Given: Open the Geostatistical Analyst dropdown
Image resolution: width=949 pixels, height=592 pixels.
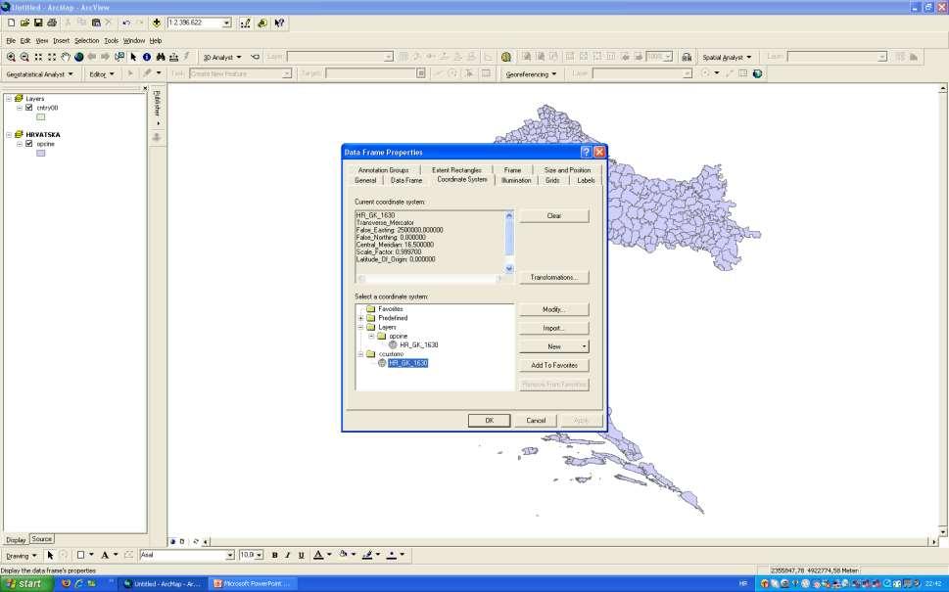Looking at the screenshot, I should pyautogui.click(x=39, y=73).
